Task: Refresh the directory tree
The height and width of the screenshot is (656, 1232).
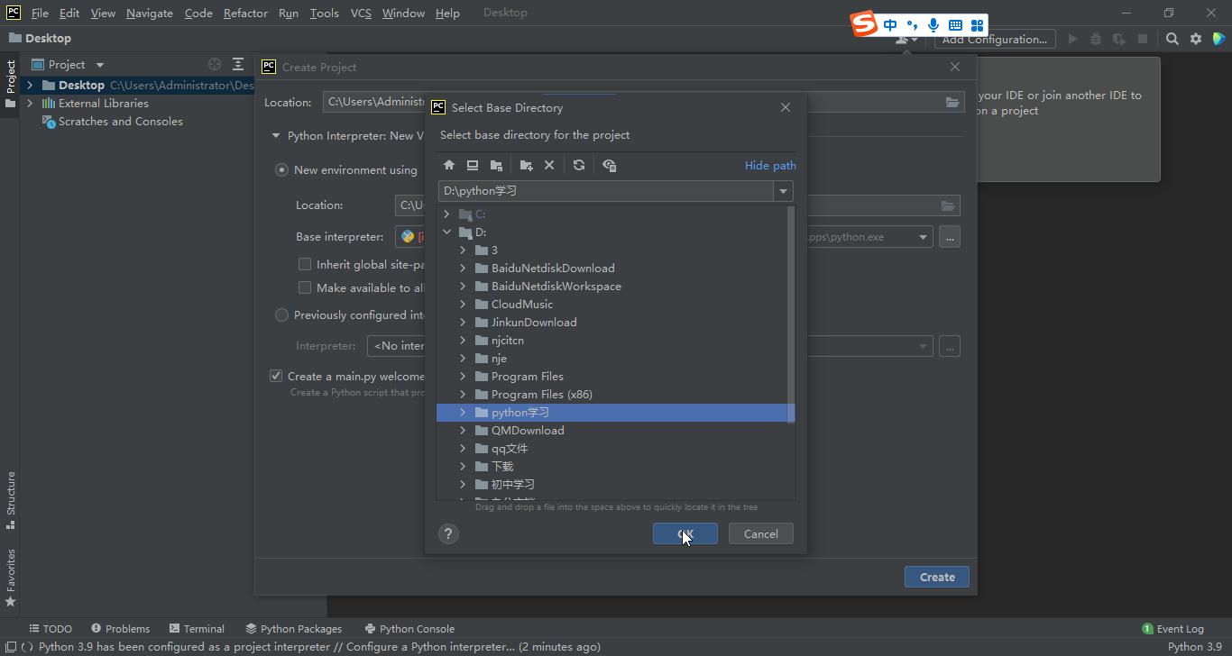Action: pos(579,165)
